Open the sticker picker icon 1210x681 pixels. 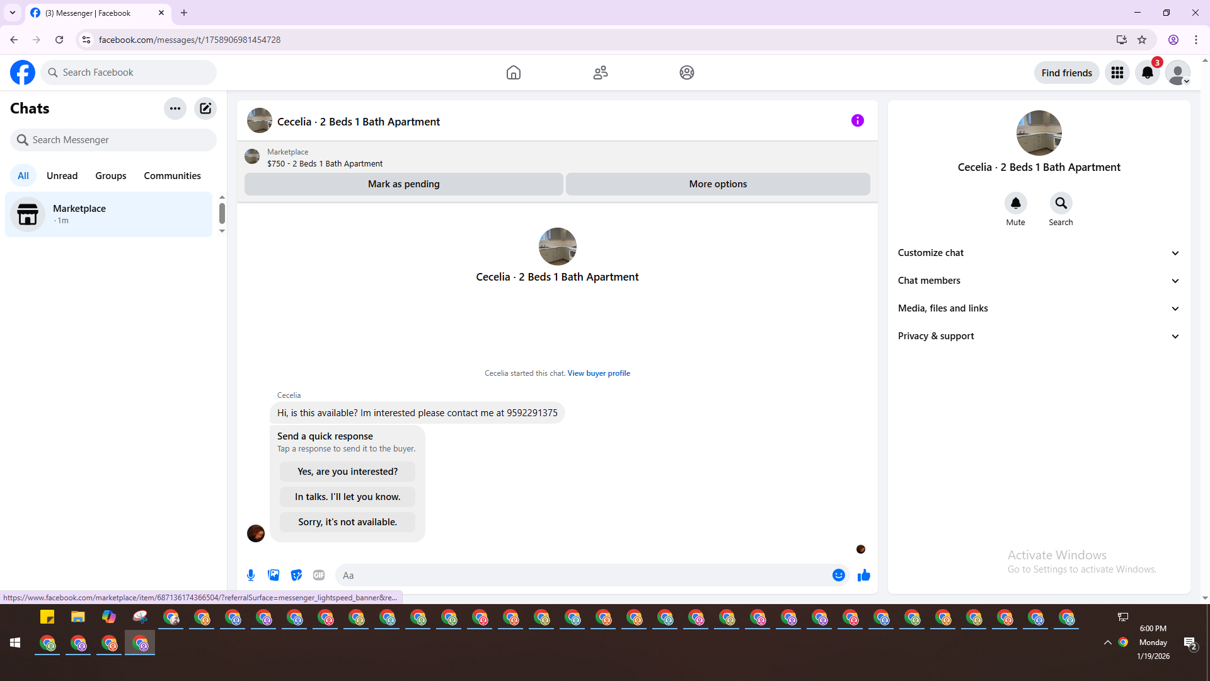pos(296,575)
